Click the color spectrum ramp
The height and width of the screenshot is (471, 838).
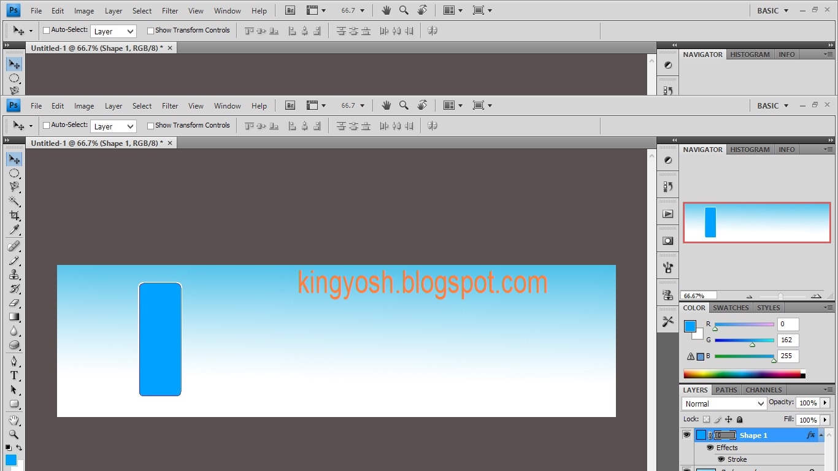tap(744, 374)
